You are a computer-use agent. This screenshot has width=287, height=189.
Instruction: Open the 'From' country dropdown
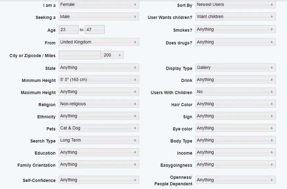coord(99,42)
